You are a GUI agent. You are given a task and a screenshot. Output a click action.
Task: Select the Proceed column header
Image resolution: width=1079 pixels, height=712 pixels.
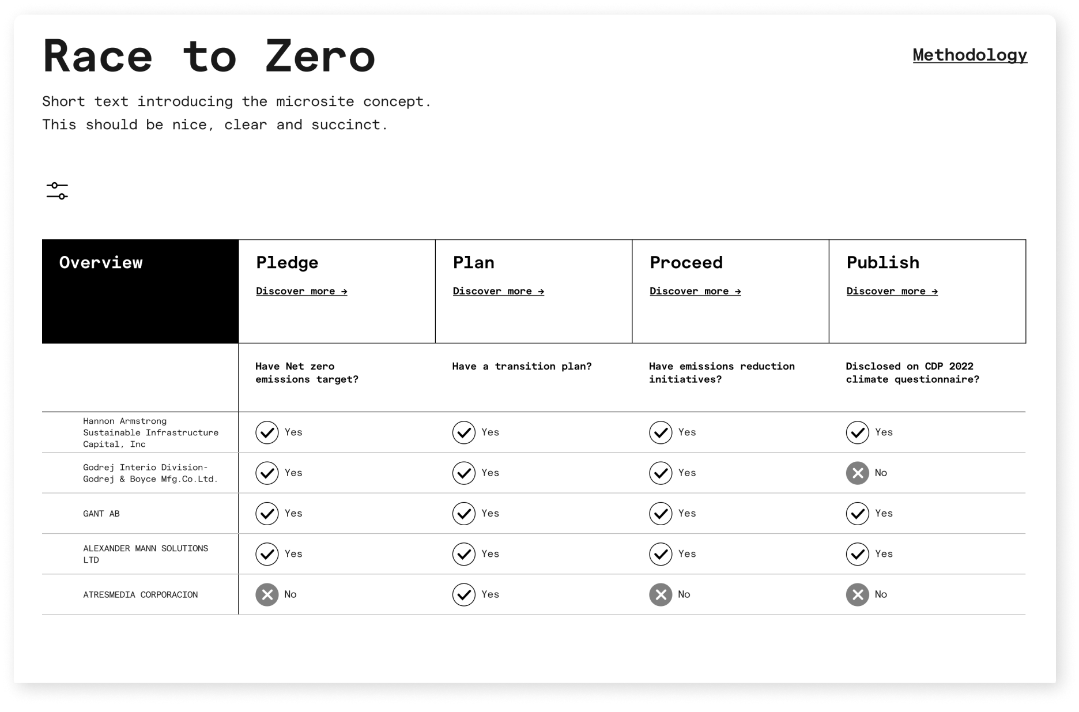click(x=686, y=262)
